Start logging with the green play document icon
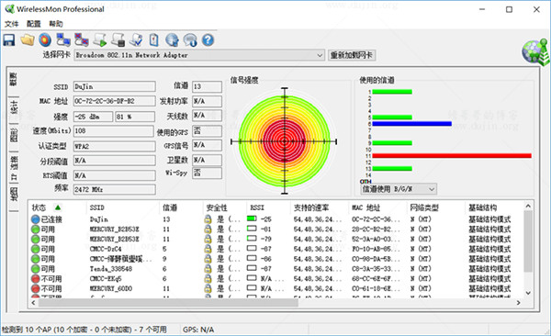551x336 pixels. [x=100, y=40]
